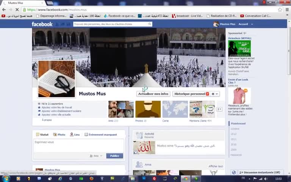Select the Évènement marquant composer tab
Viewport: 291px width, 182px height.
click(100, 135)
